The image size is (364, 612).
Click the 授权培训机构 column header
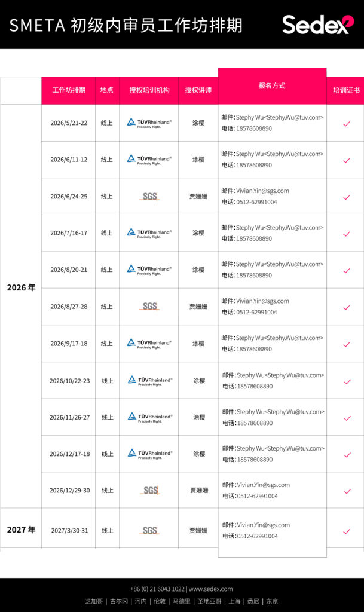point(149,90)
